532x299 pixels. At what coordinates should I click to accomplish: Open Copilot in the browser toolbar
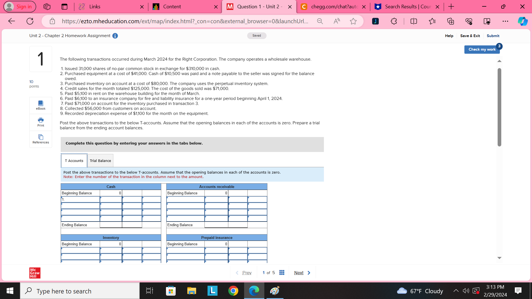[523, 21]
